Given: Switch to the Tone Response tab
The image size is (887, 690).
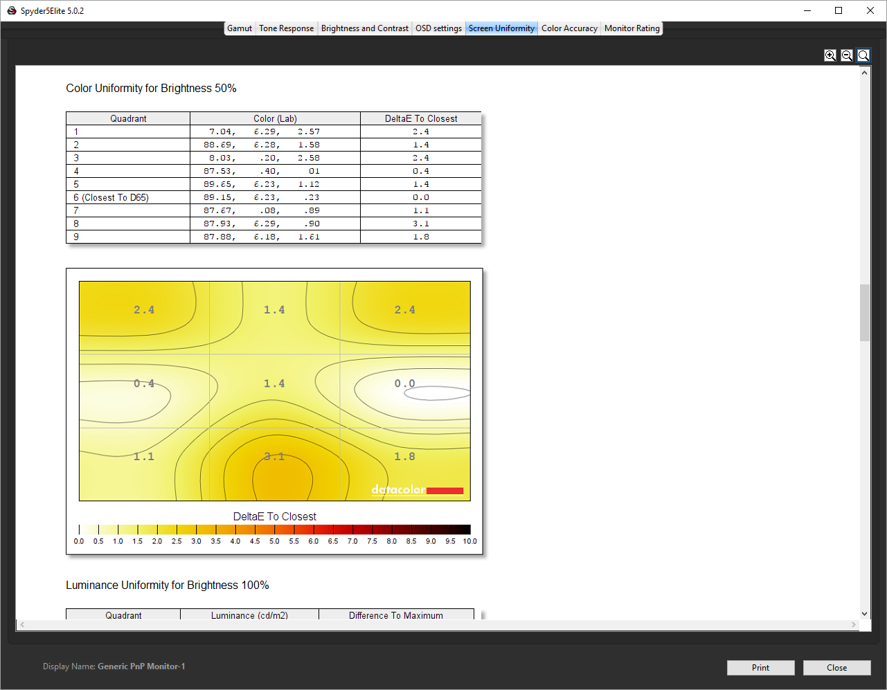Looking at the screenshot, I should coord(286,28).
